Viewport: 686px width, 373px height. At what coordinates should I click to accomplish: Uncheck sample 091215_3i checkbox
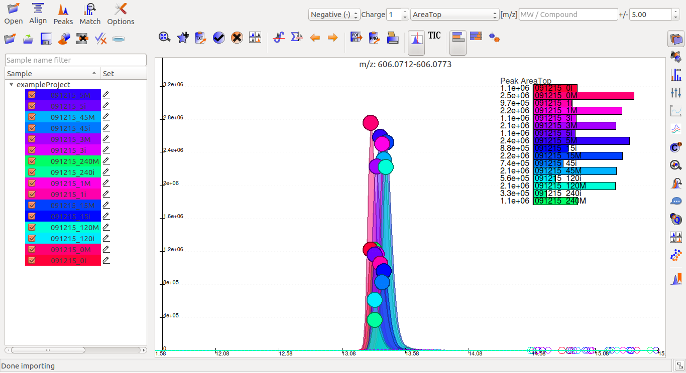click(x=32, y=150)
